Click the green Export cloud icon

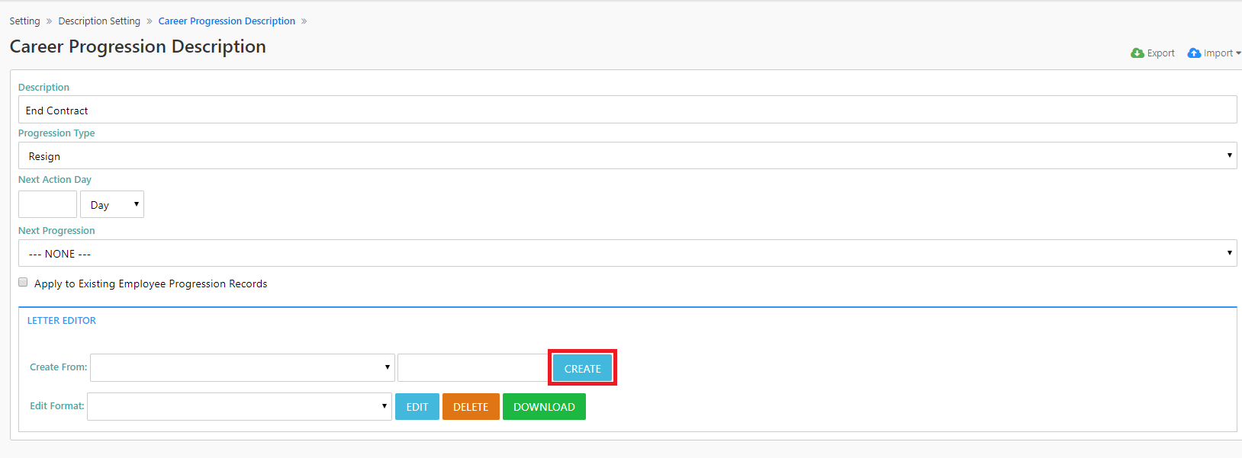tap(1137, 53)
